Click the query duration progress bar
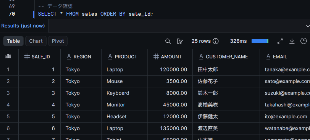 (x=260, y=41)
